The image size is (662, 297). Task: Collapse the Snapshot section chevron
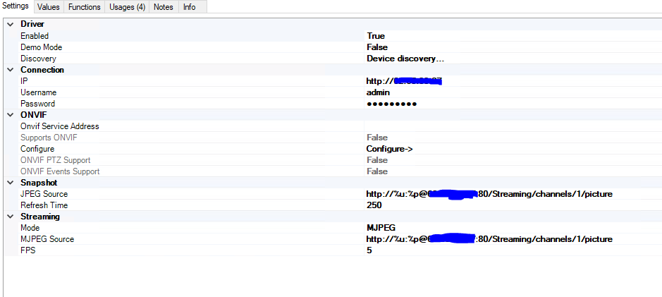coord(10,183)
